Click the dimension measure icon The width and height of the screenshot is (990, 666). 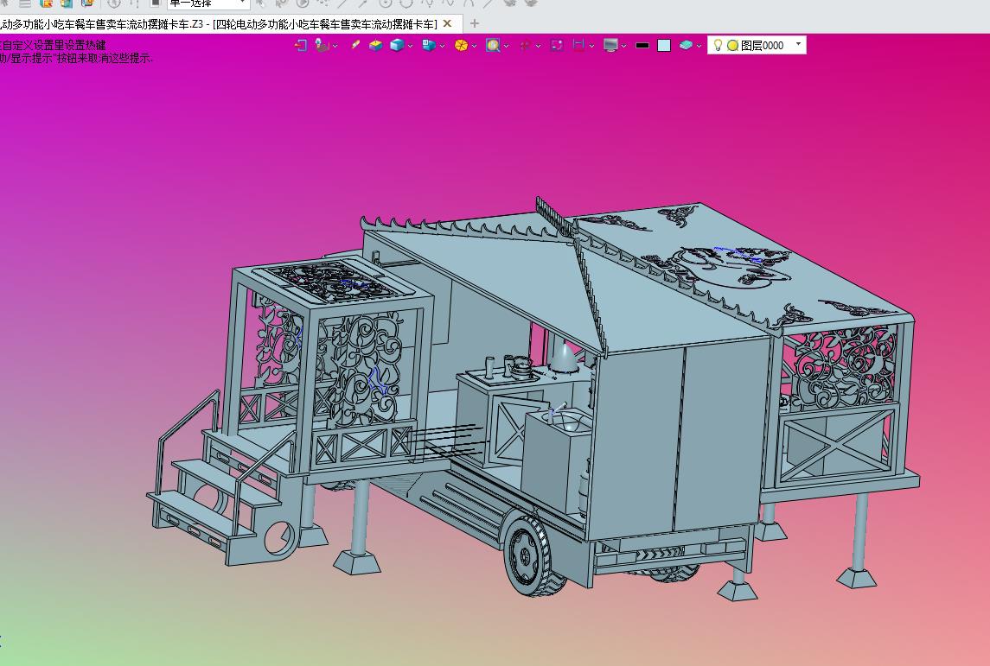[578, 45]
